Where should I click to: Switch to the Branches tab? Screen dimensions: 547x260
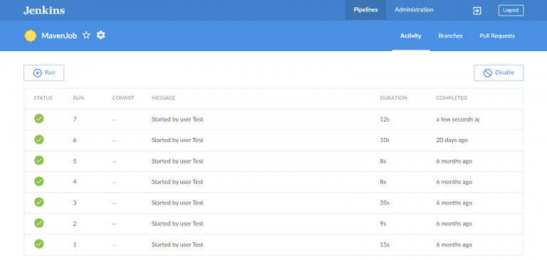click(450, 36)
